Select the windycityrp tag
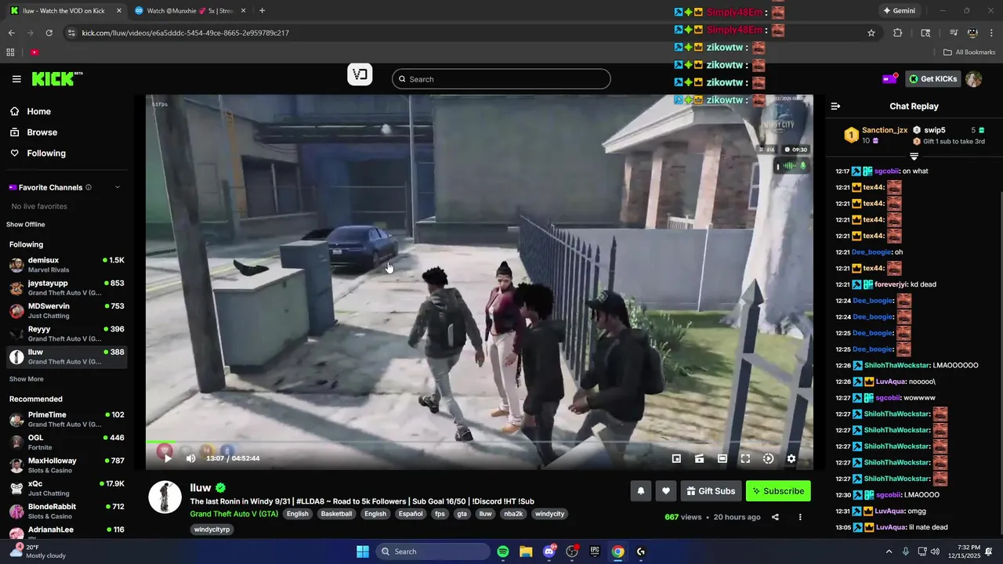 pyautogui.click(x=212, y=530)
